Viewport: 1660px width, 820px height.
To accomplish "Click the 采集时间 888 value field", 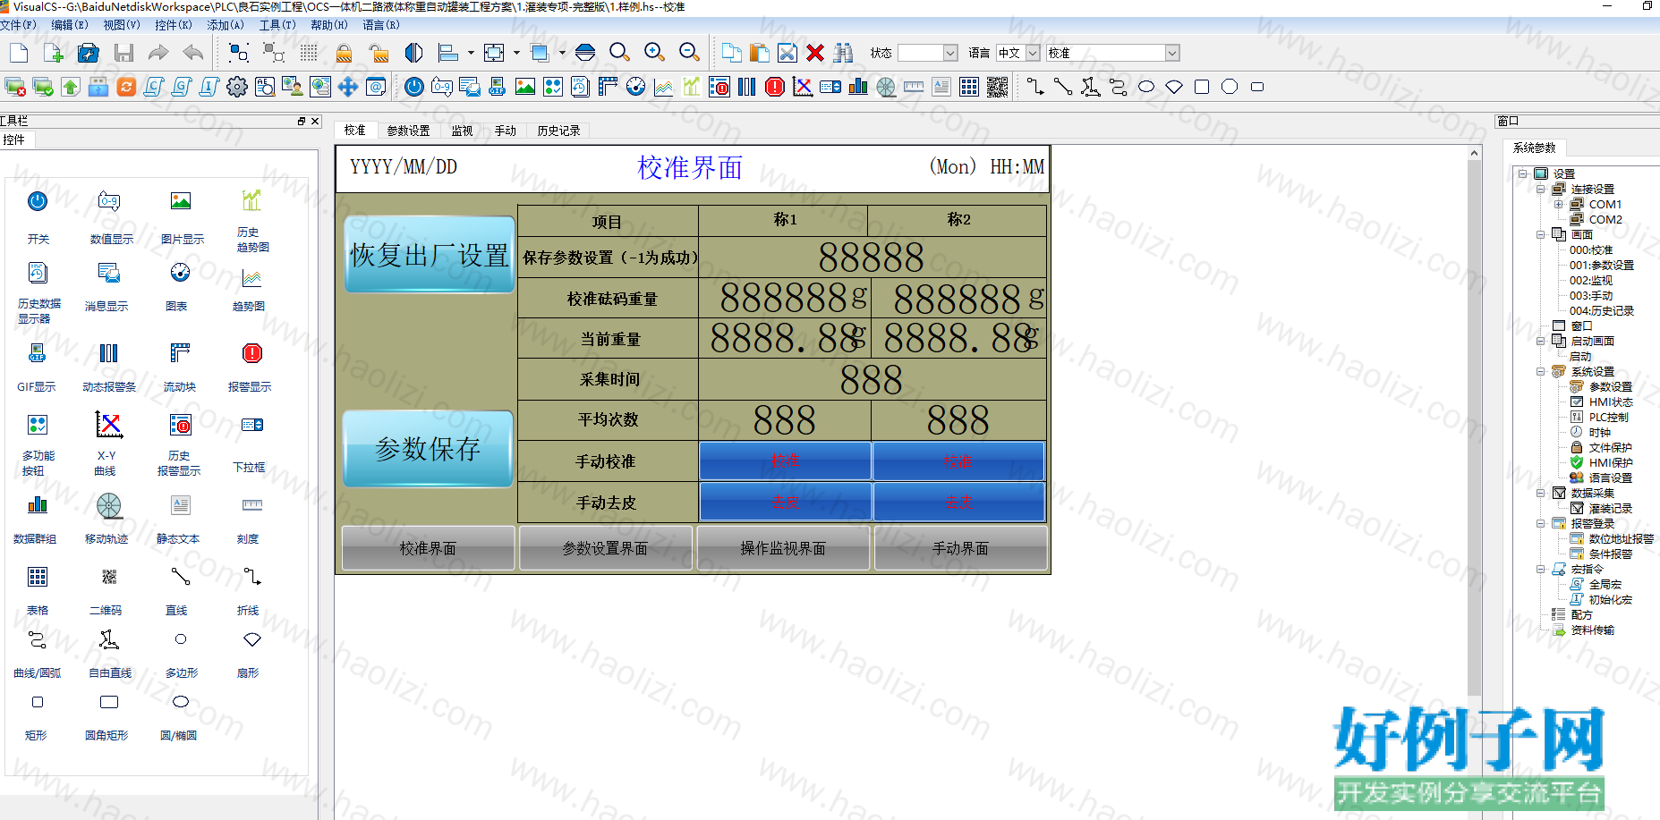I will 872,380.
